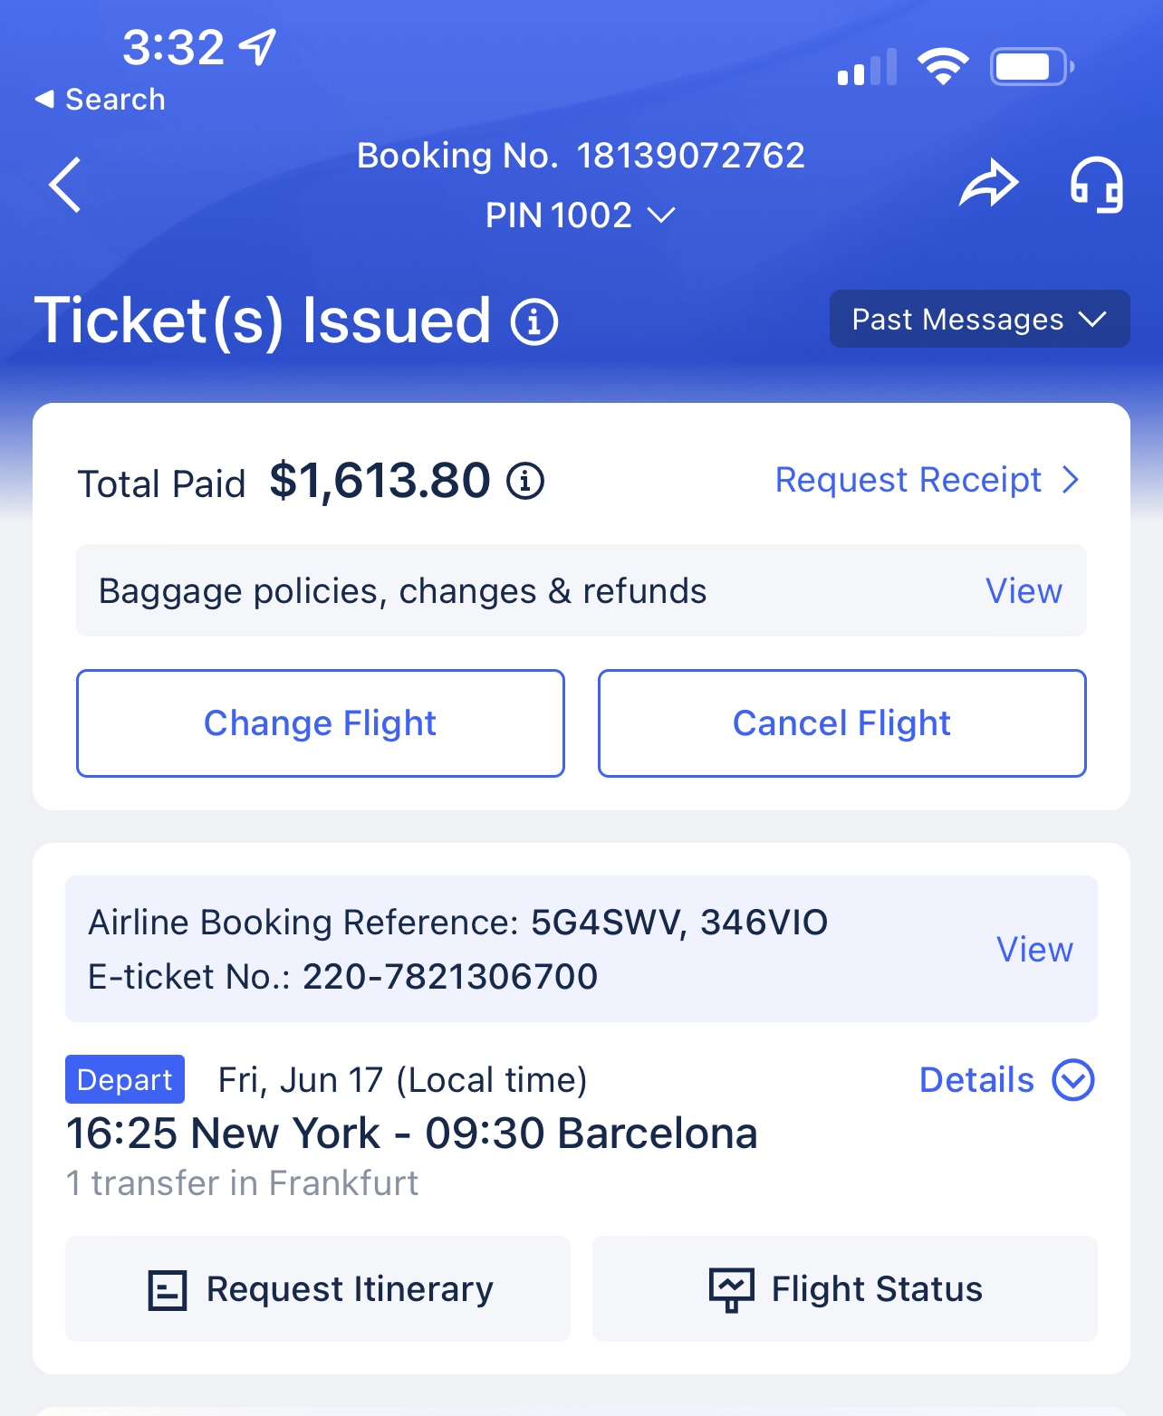Open the Past Messages dropdown
The height and width of the screenshot is (1416, 1163).
tap(979, 319)
